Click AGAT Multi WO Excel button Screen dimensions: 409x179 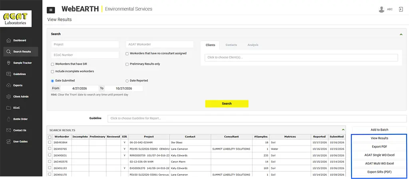tap(379, 163)
